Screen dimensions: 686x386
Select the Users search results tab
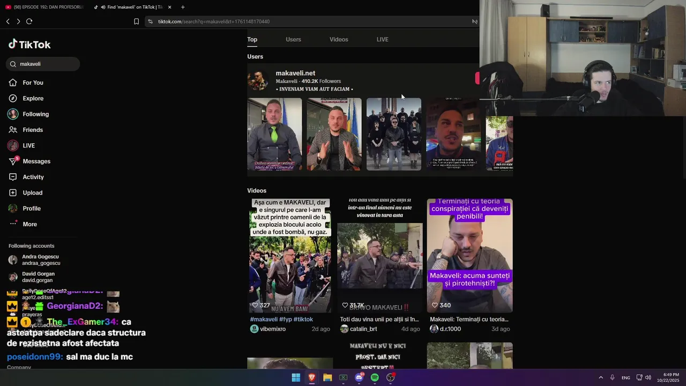click(x=293, y=39)
